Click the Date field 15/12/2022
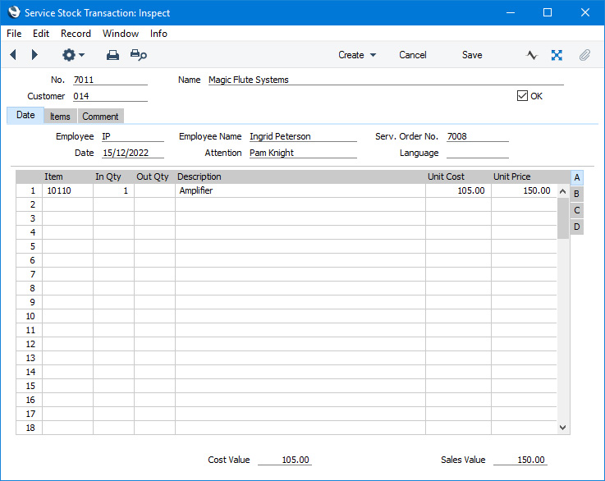Image resolution: width=605 pixels, height=481 pixels. point(133,153)
